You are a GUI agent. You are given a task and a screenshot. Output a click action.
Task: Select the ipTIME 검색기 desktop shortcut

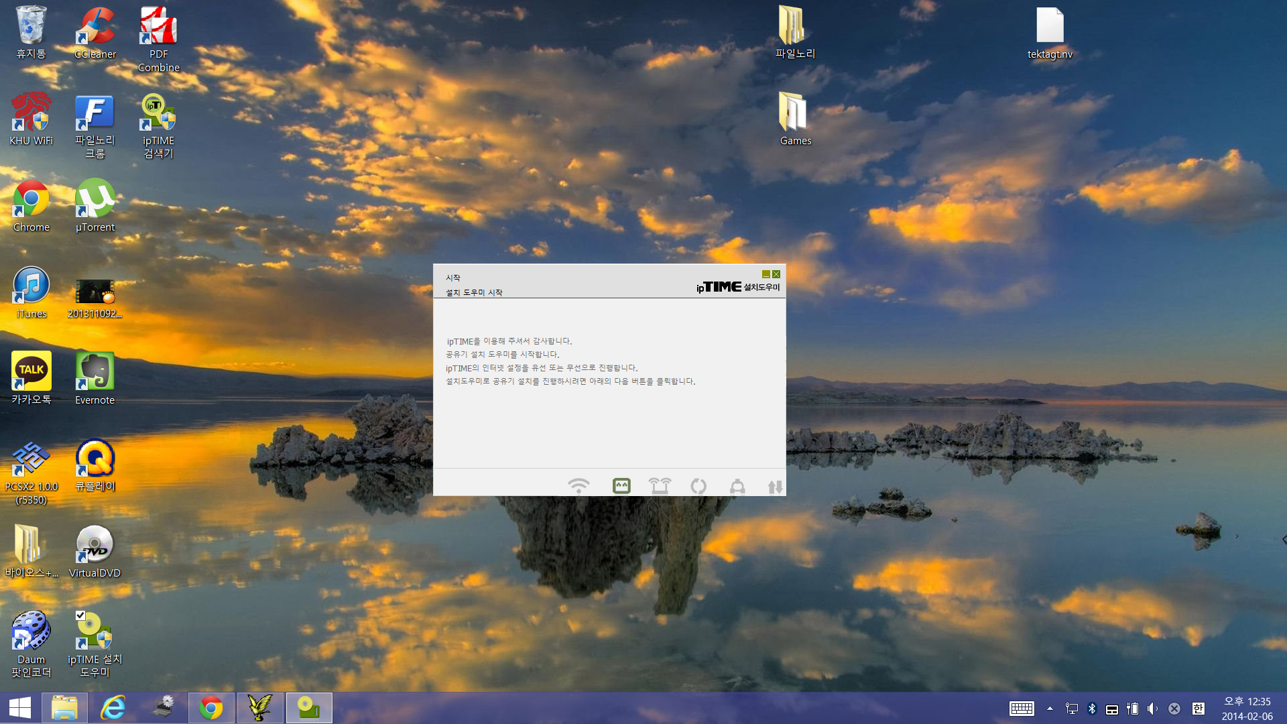[158, 126]
